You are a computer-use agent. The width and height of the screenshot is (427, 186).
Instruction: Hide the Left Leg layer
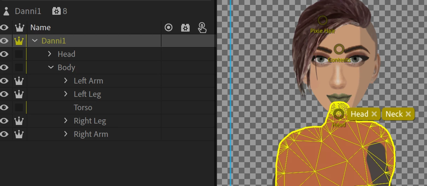(4, 94)
